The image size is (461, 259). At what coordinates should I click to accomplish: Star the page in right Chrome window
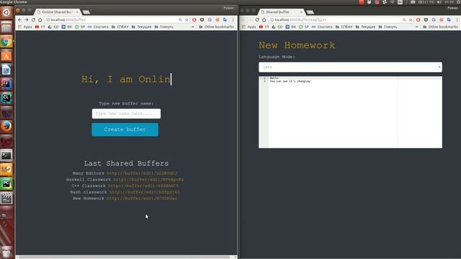coord(411,19)
